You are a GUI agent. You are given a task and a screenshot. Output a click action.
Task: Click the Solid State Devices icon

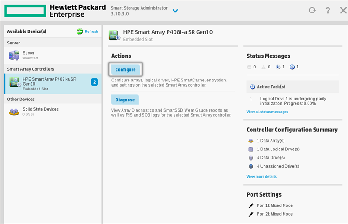pyautogui.click(x=14, y=112)
